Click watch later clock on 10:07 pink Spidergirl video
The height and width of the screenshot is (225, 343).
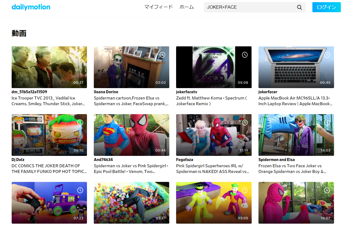(x=327, y=190)
